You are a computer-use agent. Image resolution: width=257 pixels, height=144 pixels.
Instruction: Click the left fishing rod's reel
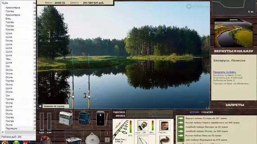[73, 96]
